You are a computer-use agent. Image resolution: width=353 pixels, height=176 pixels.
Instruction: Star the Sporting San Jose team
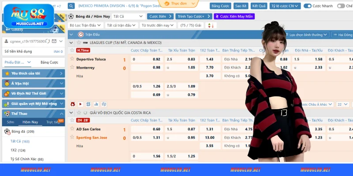point(72,137)
